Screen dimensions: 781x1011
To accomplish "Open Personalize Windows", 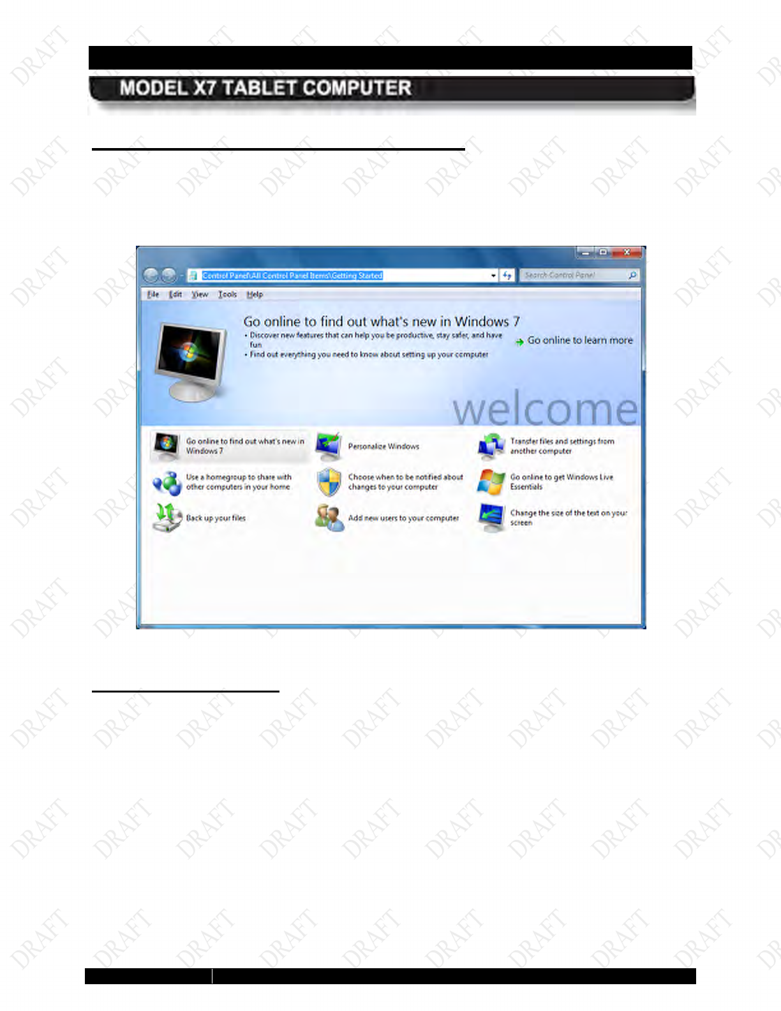I will (x=383, y=446).
